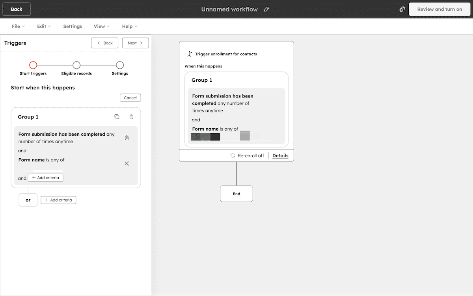The height and width of the screenshot is (296, 473).
Task: Open the Edit menu
Action: click(43, 26)
